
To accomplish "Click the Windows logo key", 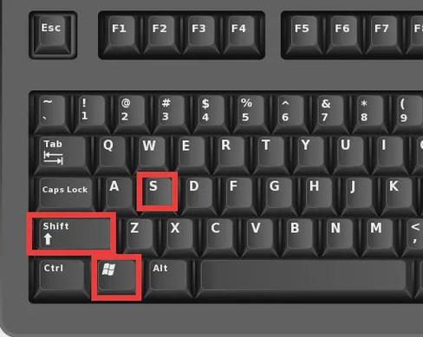I will [116, 277].
